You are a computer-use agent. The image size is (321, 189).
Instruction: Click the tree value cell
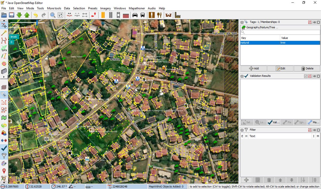(x=300, y=43)
